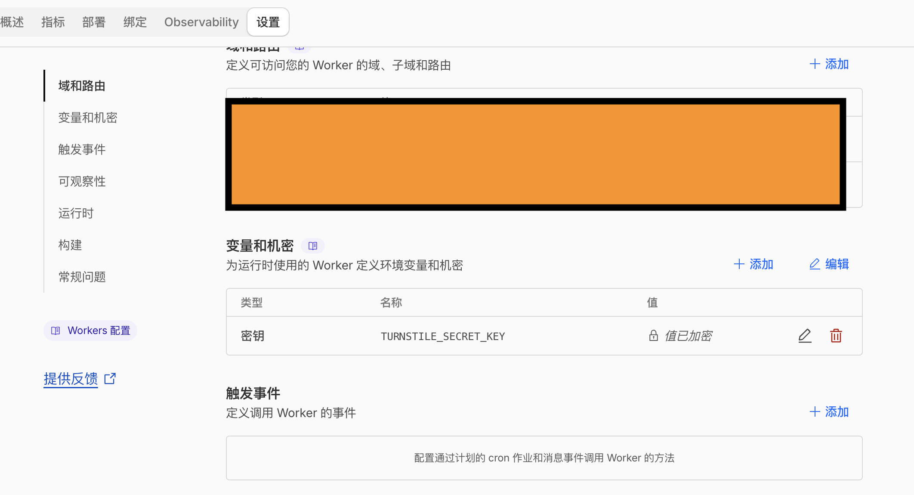The image size is (914, 495).
Task: Click the 值已加密 value text
Action: click(689, 336)
